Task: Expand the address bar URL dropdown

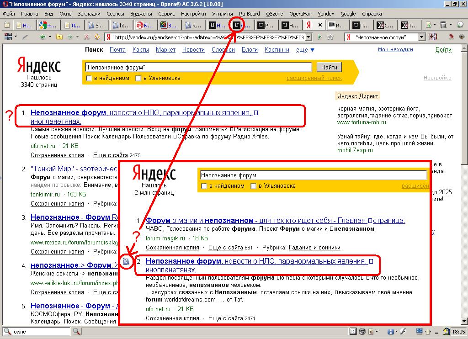Action: coord(308,37)
